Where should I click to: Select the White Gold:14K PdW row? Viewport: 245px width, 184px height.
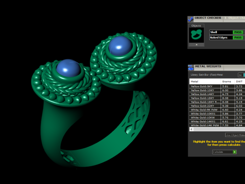click(x=217, y=125)
